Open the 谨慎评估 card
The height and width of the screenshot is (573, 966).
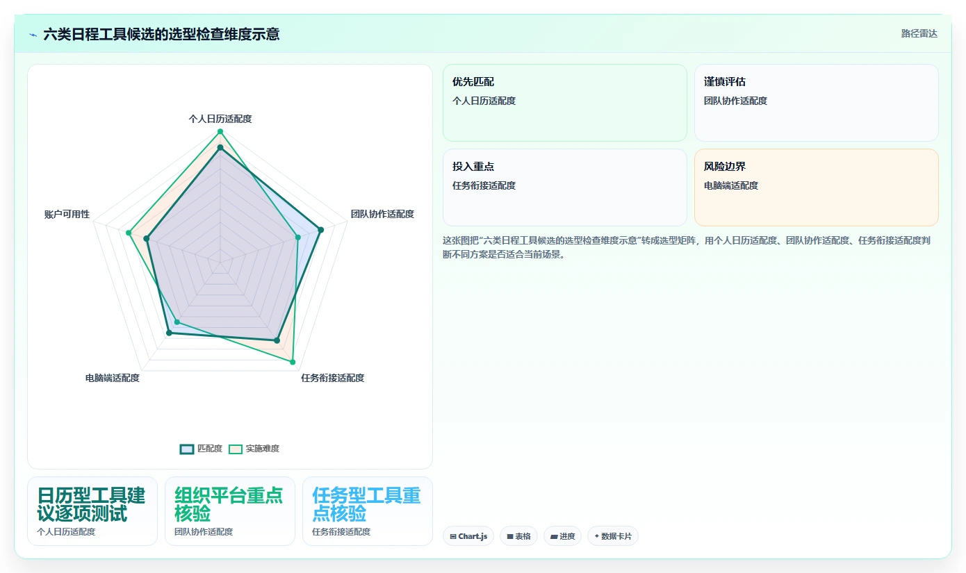817,103
